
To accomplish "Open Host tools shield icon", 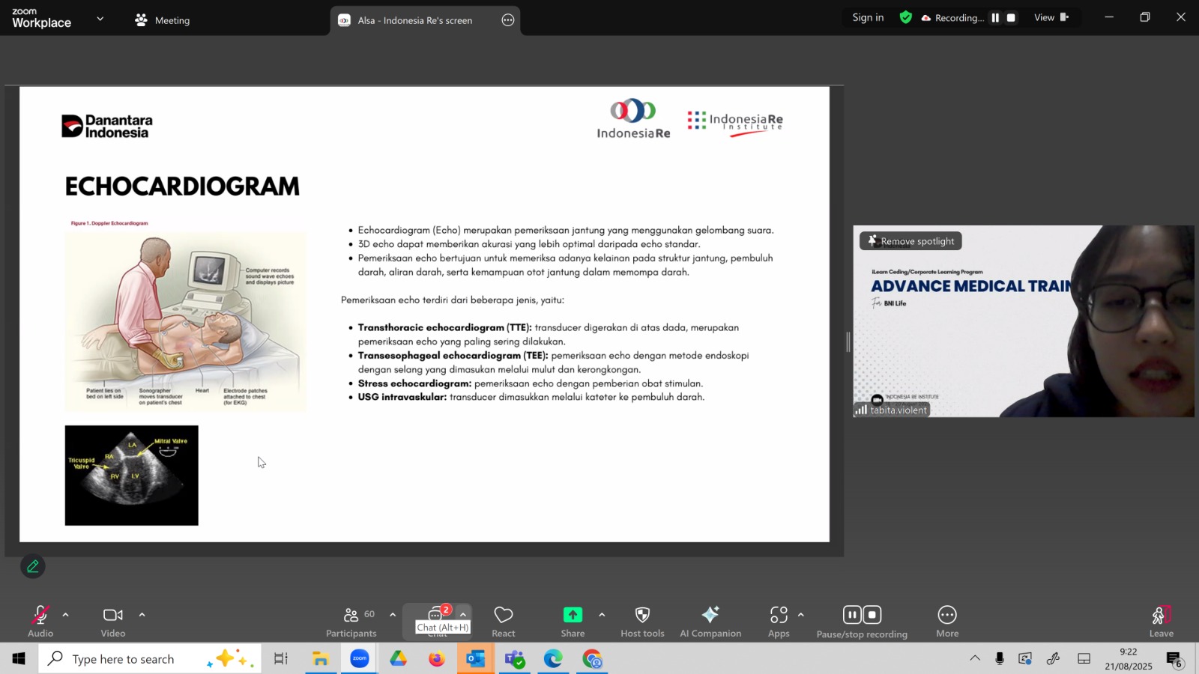I will coord(642,616).
